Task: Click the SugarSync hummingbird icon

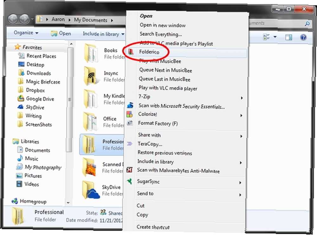Action: coord(129,181)
